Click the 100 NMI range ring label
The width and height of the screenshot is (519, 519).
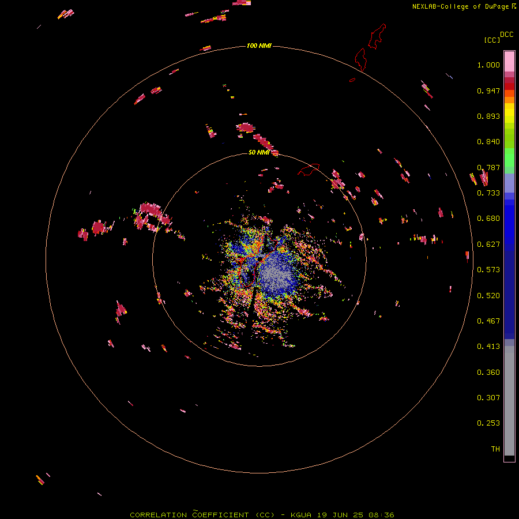pos(259,46)
